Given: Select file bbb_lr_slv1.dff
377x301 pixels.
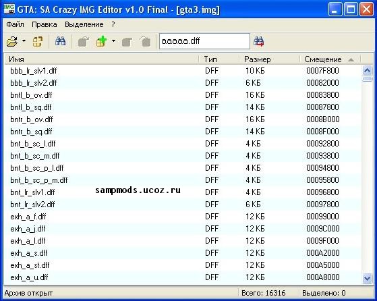Looking at the screenshot, I should [x=34, y=71].
